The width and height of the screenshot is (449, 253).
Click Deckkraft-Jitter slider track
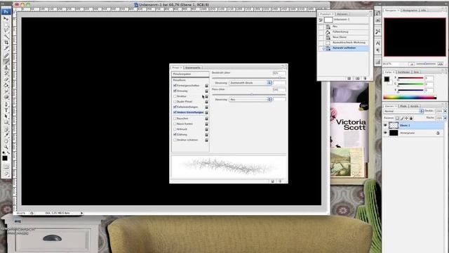[x=248, y=78]
